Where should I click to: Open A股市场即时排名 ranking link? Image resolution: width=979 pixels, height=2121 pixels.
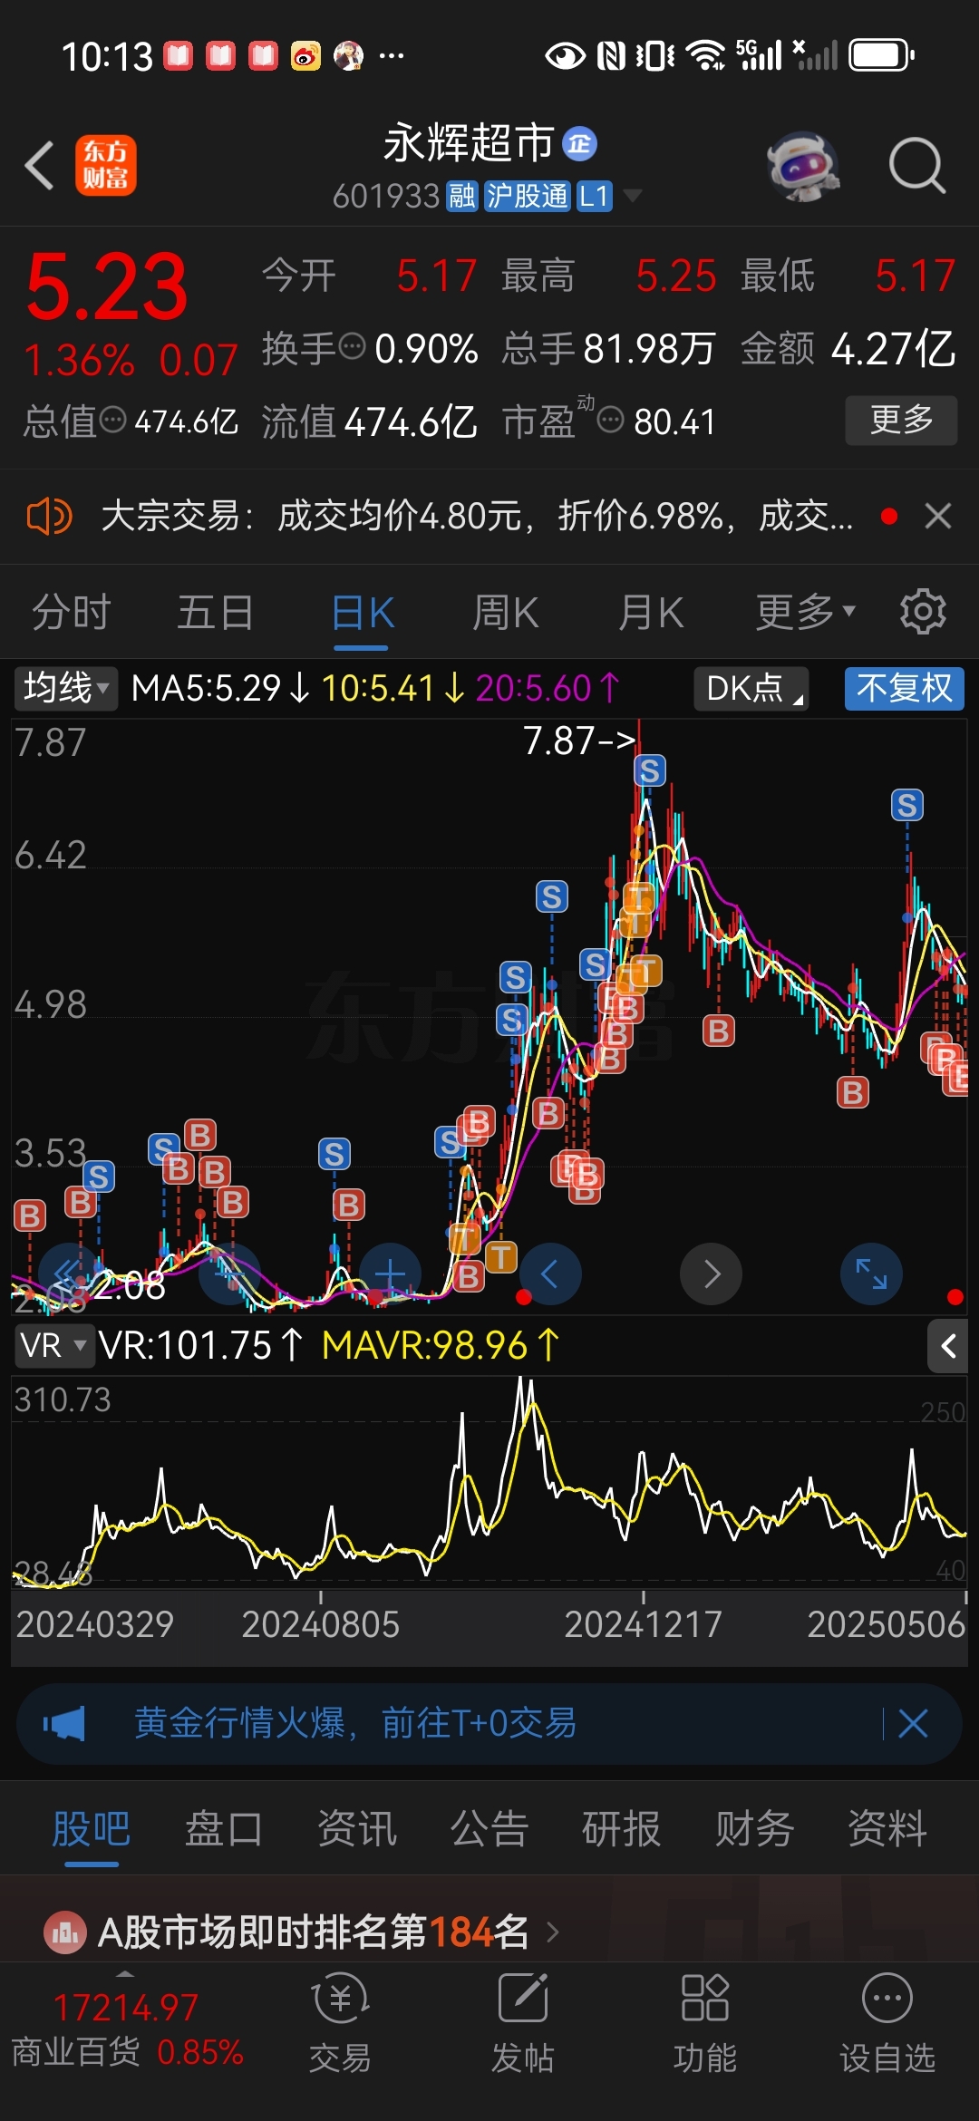[x=314, y=1932]
